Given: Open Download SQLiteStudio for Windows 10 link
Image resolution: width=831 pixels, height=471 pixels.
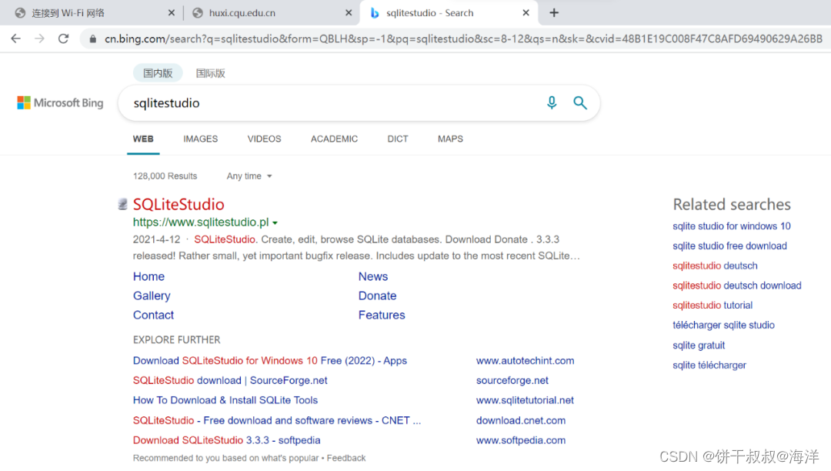Looking at the screenshot, I should [270, 360].
